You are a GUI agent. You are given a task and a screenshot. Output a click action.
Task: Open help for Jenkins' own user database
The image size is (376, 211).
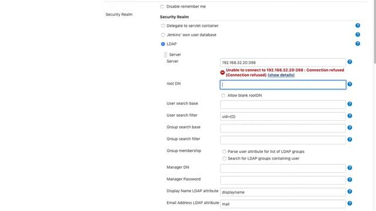358,35
